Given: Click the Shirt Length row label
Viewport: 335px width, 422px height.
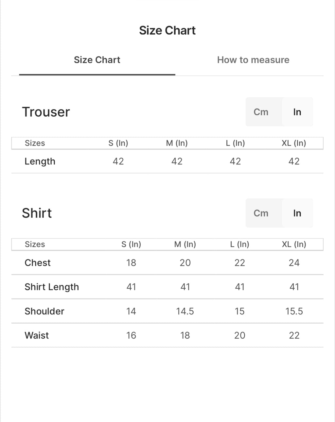Looking at the screenshot, I should click(52, 287).
